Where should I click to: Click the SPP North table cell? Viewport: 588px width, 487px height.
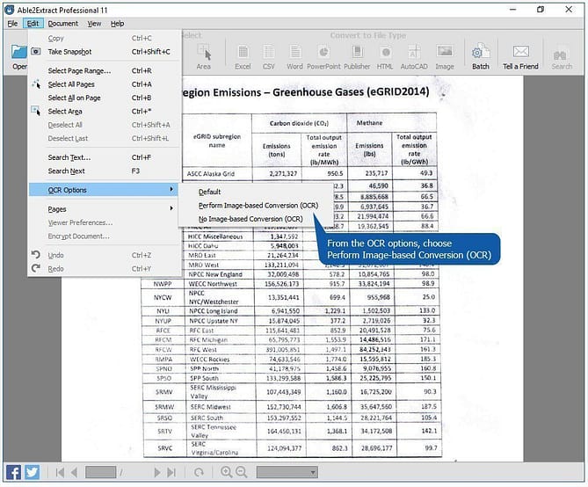(x=221, y=369)
